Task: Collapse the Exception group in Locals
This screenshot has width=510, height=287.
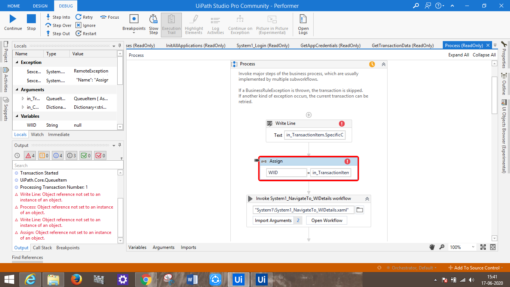Action: pyautogui.click(x=17, y=62)
